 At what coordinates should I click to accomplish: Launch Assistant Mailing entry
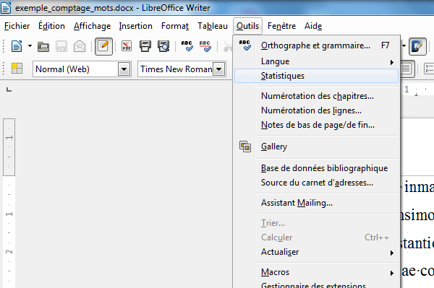click(316, 203)
